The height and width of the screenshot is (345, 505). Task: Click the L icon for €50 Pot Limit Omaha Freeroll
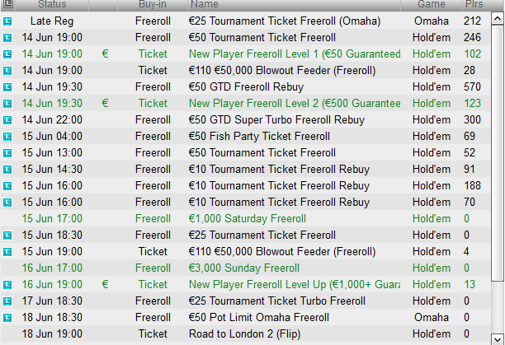[7, 318]
